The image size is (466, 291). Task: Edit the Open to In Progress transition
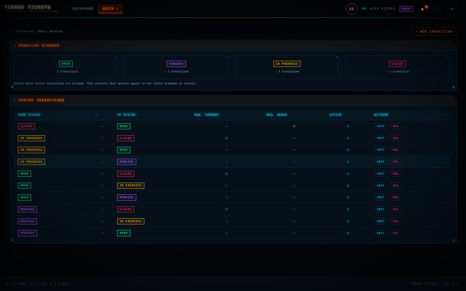[381, 186]
